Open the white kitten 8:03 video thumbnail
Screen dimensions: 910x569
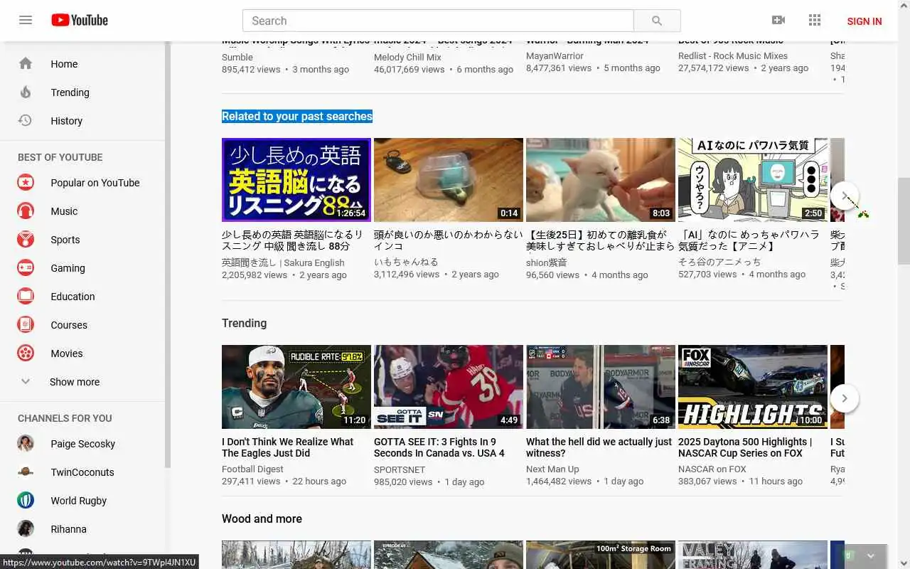[x=601, y=180]
